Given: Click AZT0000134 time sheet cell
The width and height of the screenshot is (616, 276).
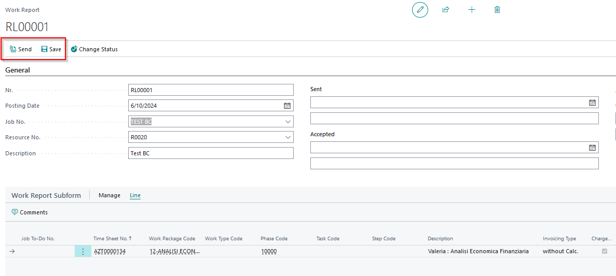Looking at the screenshot, I should (x=109, y=251).
